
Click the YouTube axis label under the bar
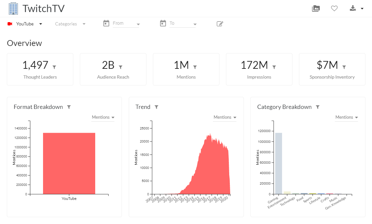[69, 199]
